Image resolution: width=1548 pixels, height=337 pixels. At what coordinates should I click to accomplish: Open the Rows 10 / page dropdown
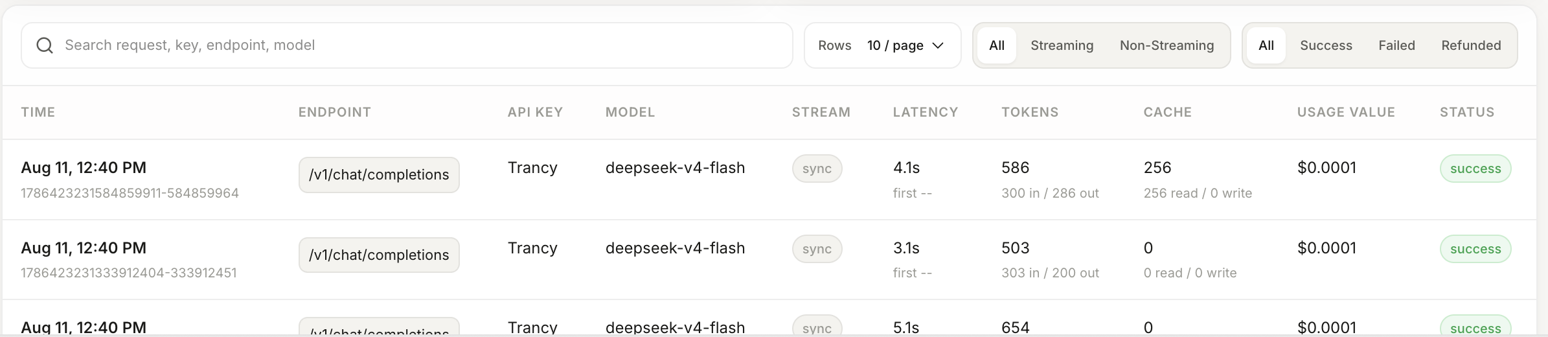point(882,45)
